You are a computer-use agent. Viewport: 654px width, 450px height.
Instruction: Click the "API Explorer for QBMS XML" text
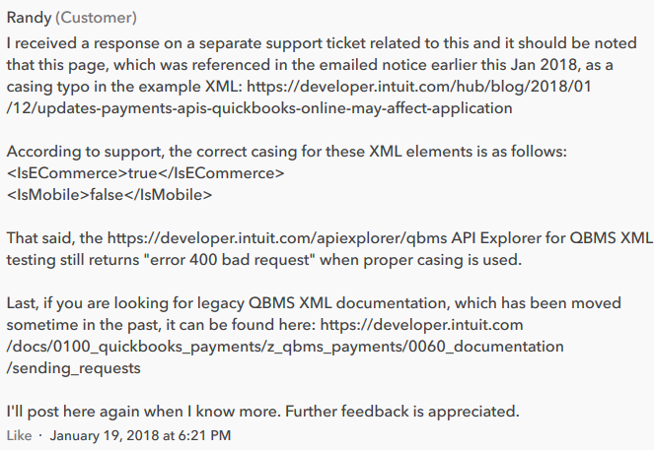click(x=552, y=238)
